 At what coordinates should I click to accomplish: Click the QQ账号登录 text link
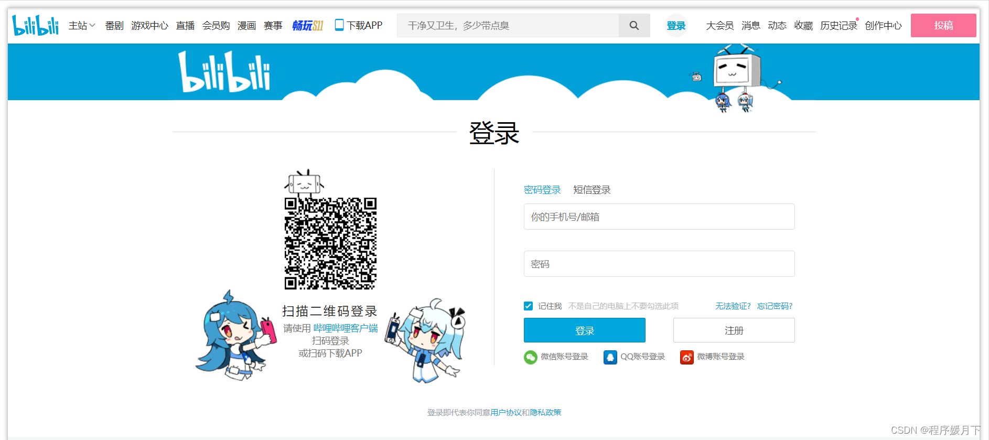(642, 357)
